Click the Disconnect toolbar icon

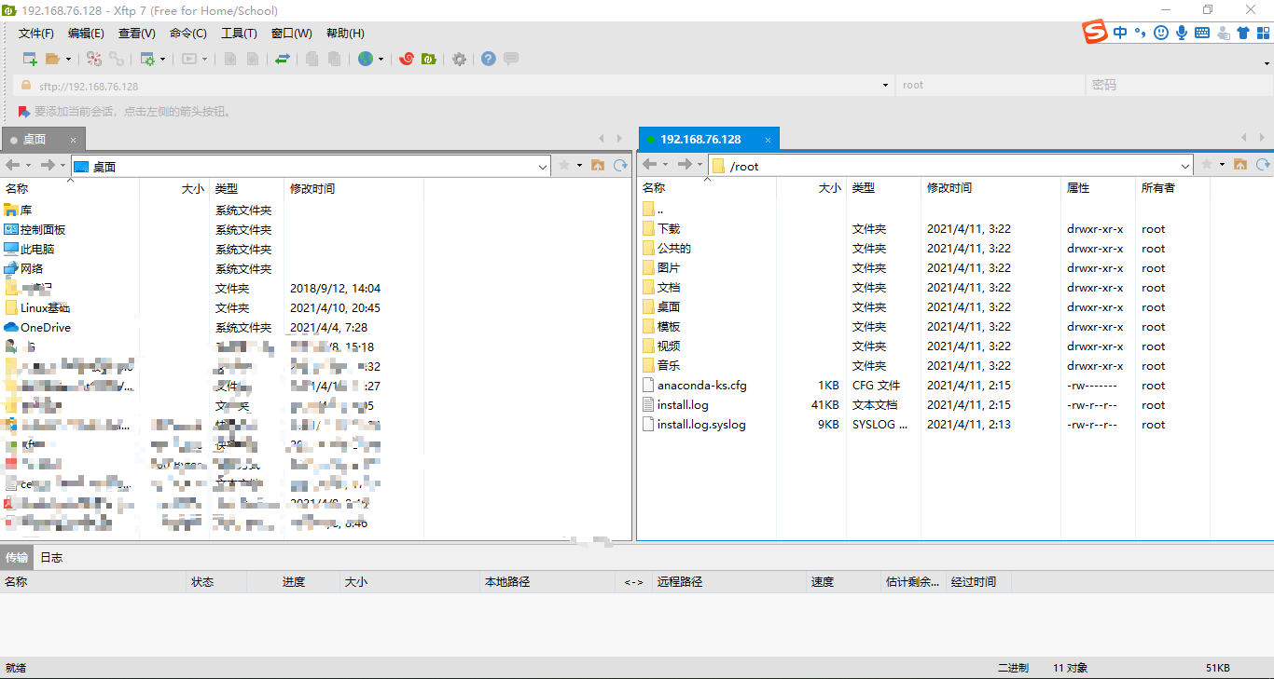click(94, 59)
